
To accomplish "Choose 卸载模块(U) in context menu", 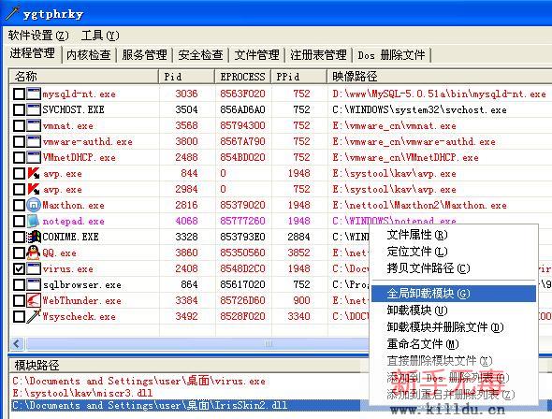I will pyautogui.click(x=454, y=310).
